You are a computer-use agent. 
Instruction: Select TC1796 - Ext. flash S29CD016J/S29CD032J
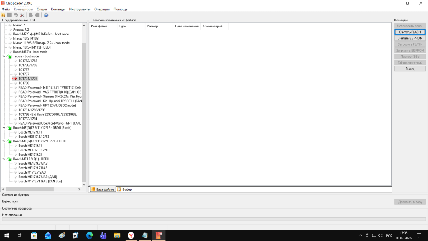coord(48,115)
